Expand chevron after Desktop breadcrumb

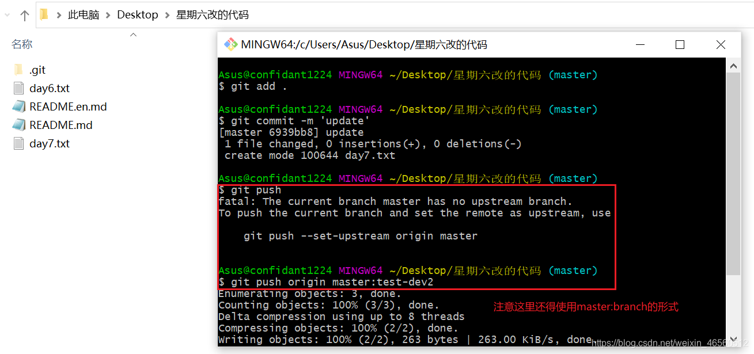tap(167, 15)
